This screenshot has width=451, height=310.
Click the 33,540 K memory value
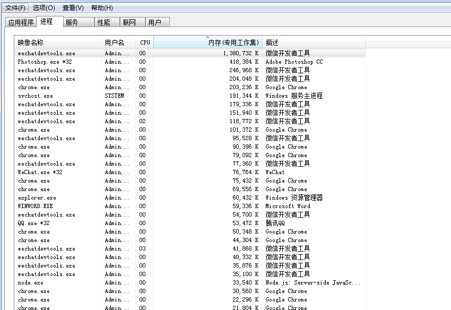coord(245,282)
